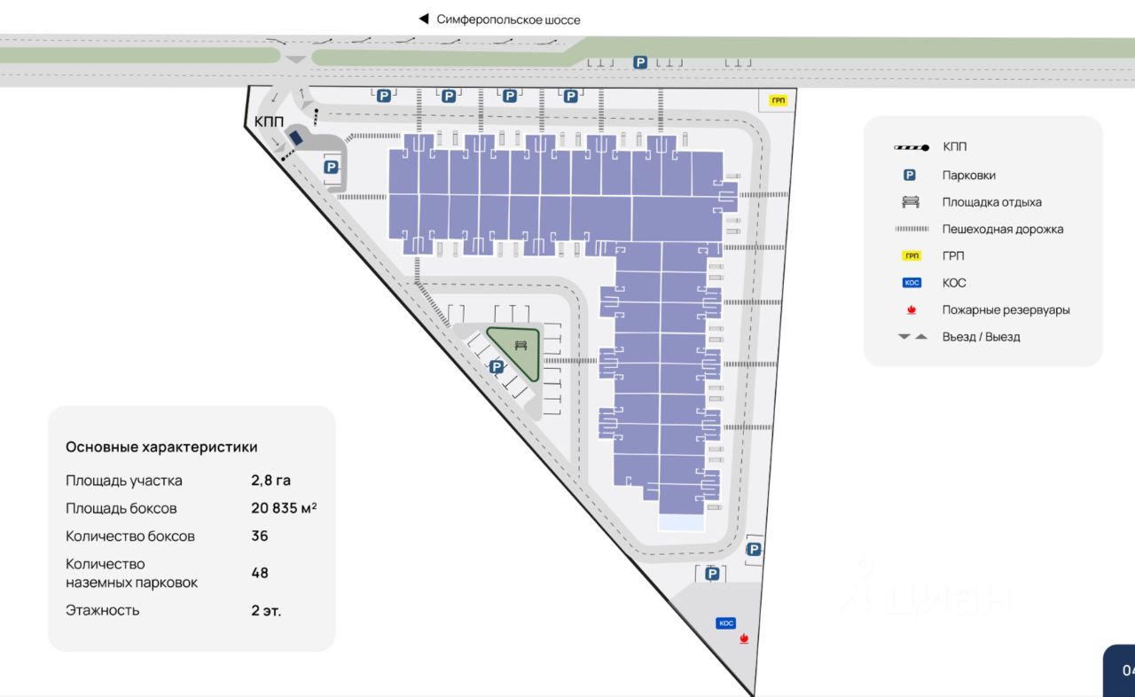Click the Площадка отдыха legend text
The width and height of the screenshot is (1135, 697).
pyautogui.click(x=992, y=202)
